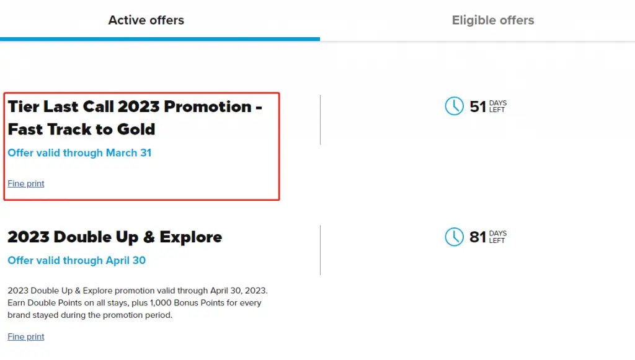
Task: Open Fine print under Double Up & Explore description
Action: pyautogui.click(x=26, y=336)
